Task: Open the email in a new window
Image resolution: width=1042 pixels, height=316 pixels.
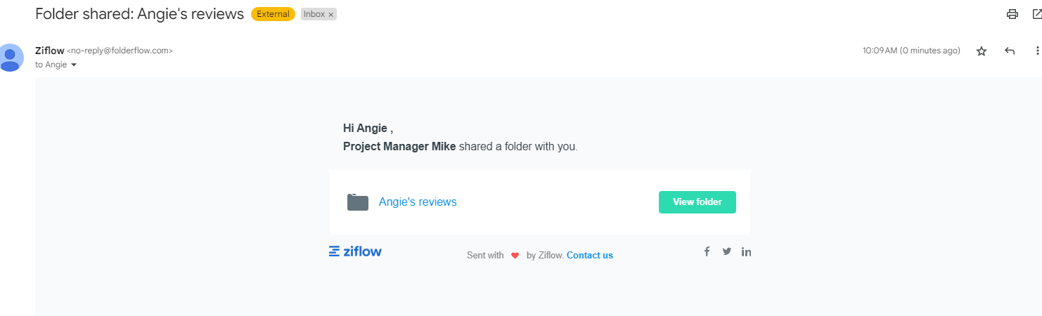Action: (x=1036, y=14)
